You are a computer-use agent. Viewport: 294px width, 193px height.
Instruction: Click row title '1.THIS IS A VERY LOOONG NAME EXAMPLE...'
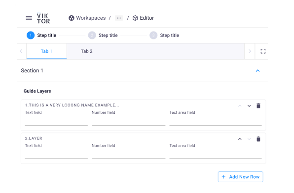(72, 105)
